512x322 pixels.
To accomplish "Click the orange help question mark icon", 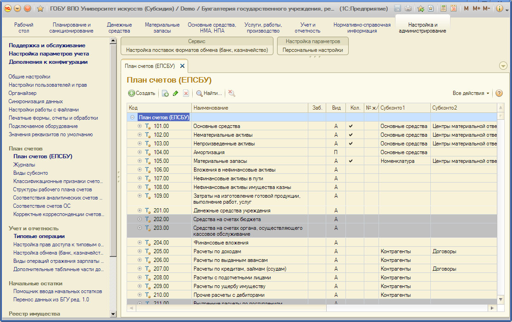I will (x=499, y=94).
